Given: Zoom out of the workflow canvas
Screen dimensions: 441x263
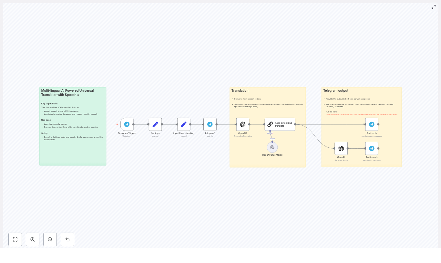Looking at the screenshot, I should click(x=50, y=239).
